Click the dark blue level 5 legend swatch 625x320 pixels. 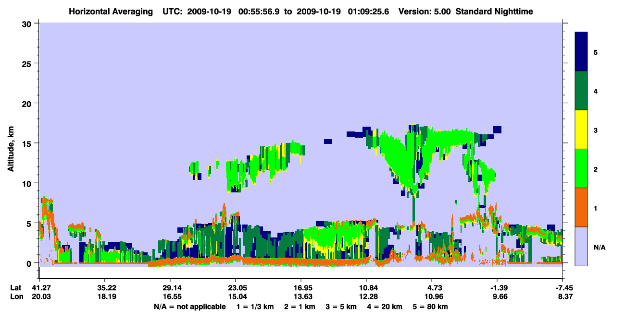point(581,51)
